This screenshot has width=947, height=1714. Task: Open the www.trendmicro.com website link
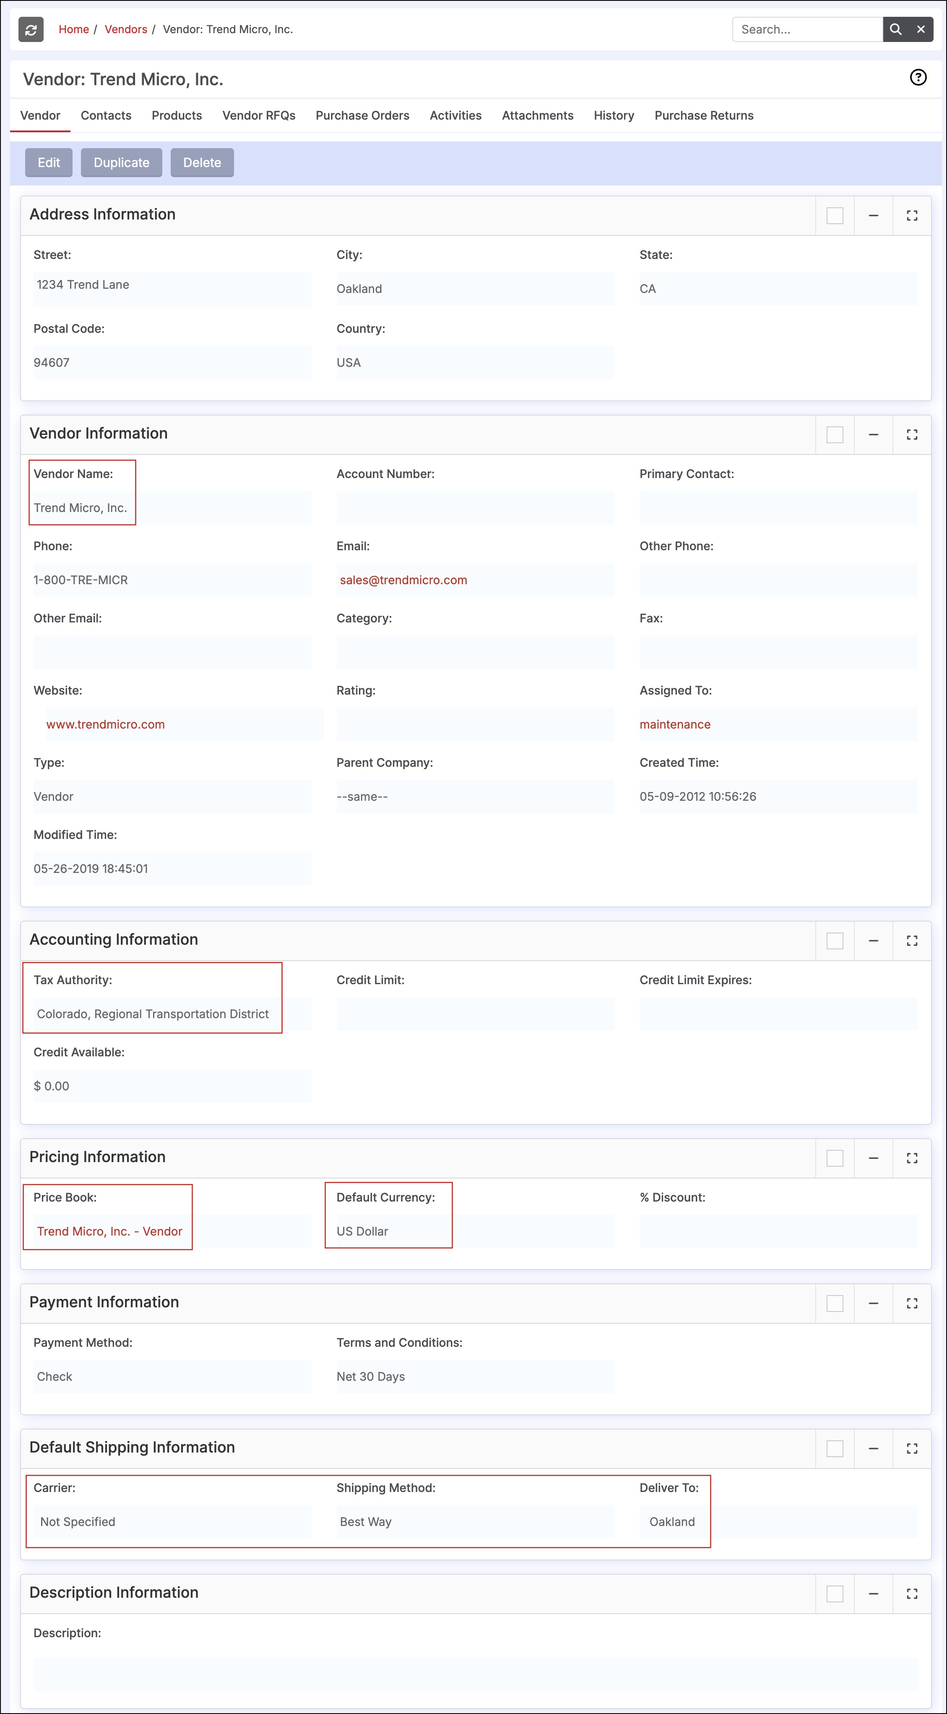click(106, 725)
